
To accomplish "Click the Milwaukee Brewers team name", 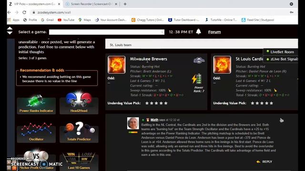I will click(149, 59).
